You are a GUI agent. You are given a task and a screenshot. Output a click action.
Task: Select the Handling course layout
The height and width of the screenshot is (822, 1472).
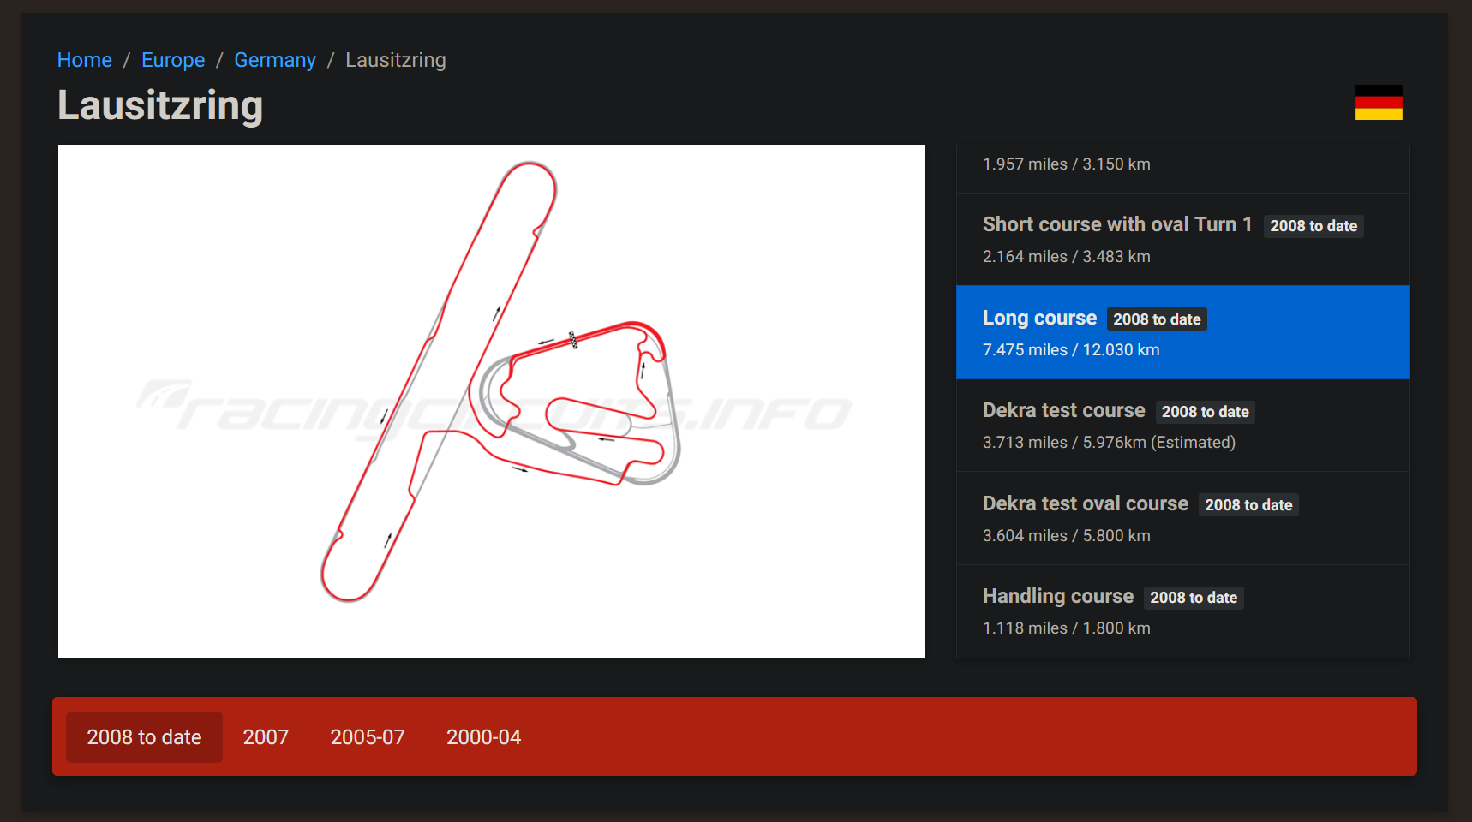click(1182, 611)
